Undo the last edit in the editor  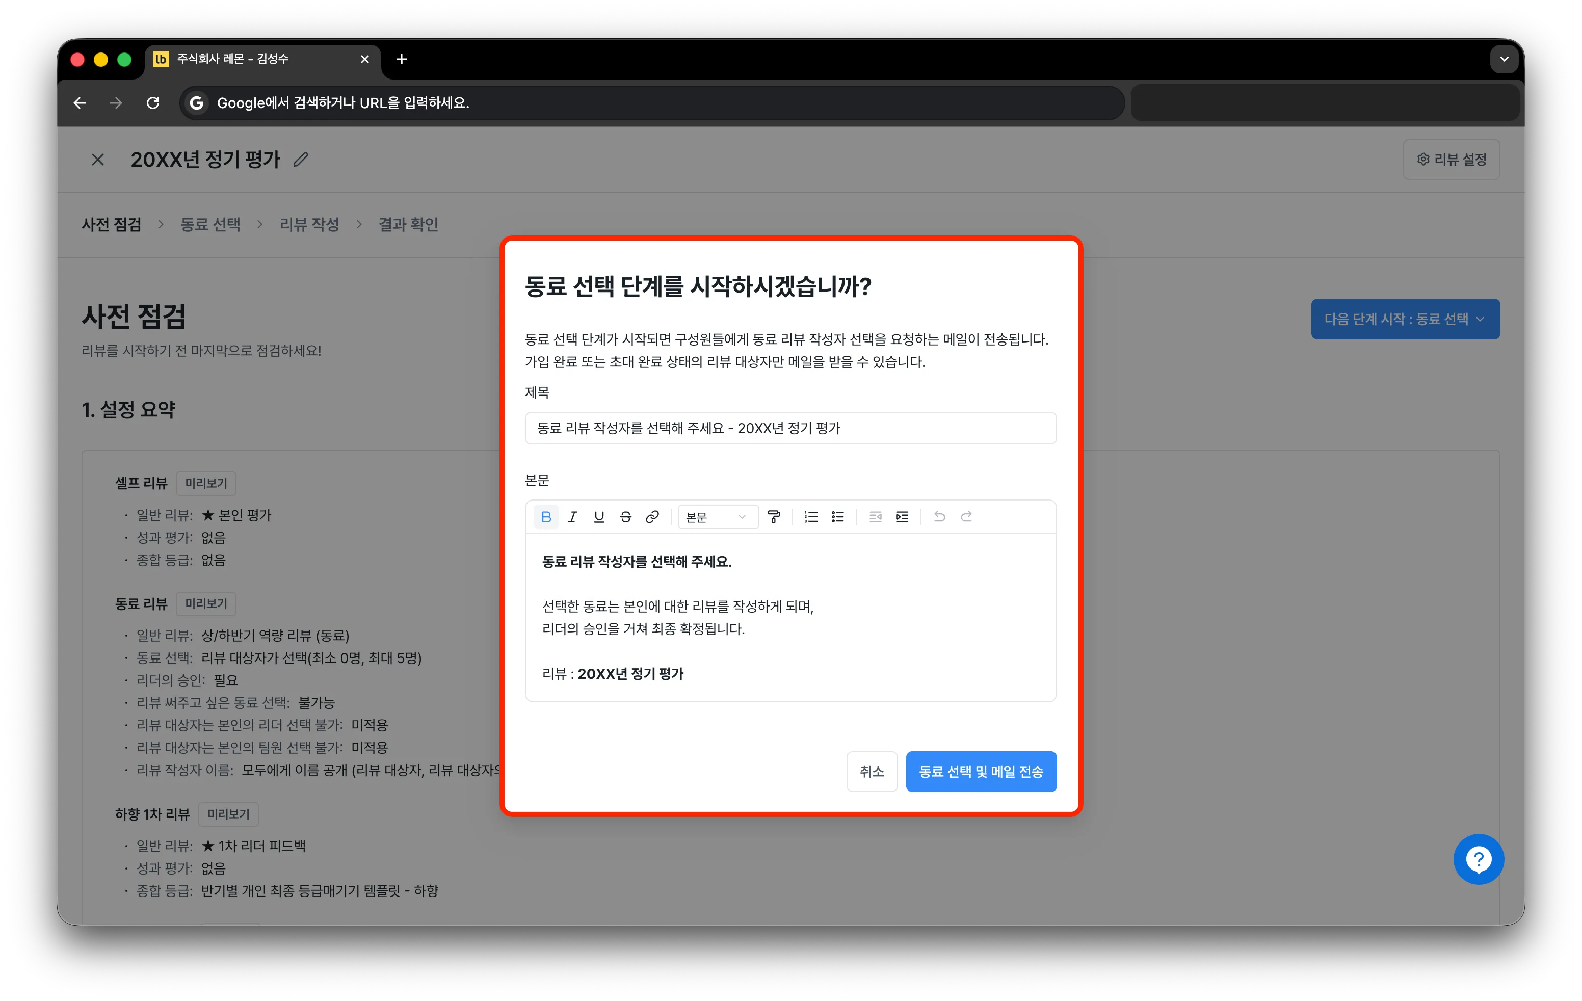click(939, 517)
